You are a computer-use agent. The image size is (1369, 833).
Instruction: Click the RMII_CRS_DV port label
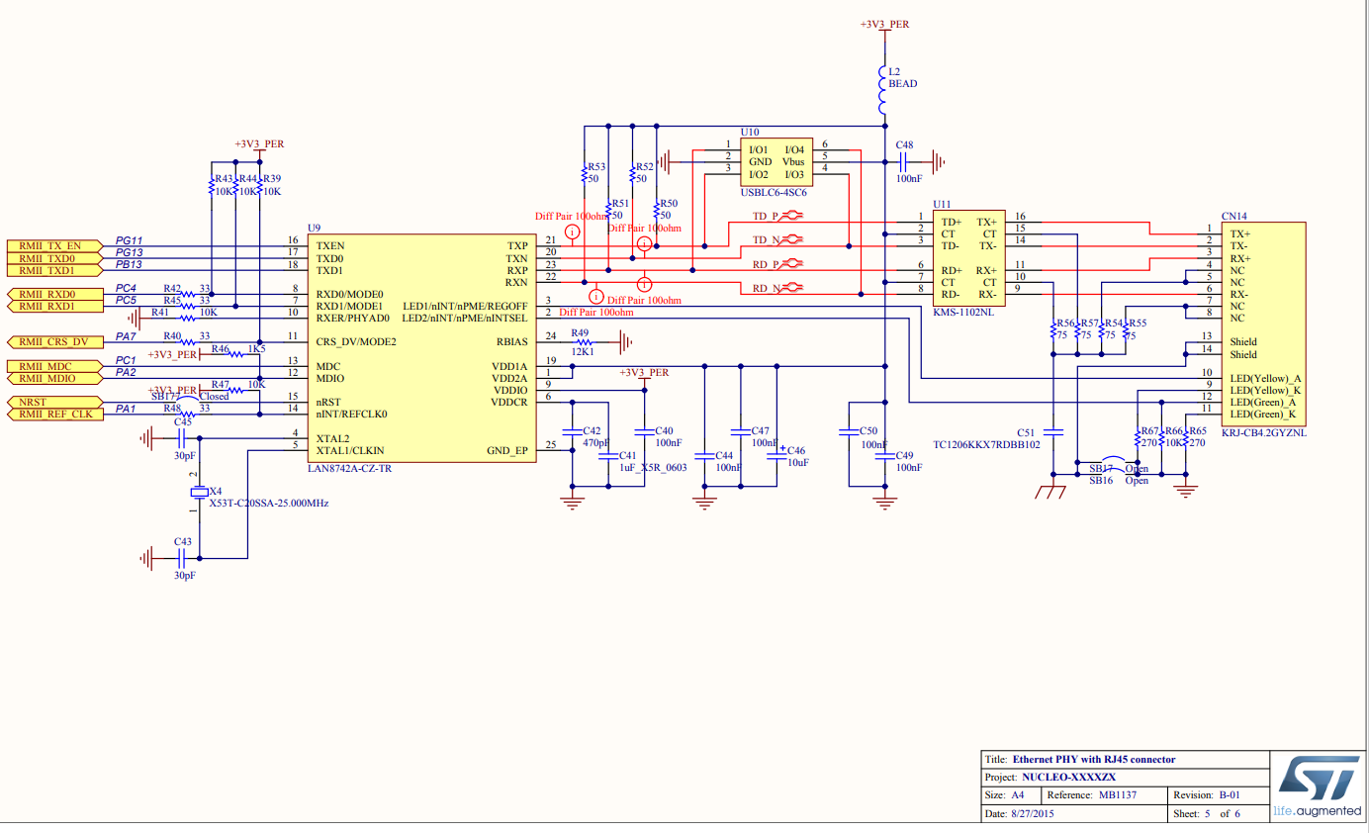click(x=56, y=342)
